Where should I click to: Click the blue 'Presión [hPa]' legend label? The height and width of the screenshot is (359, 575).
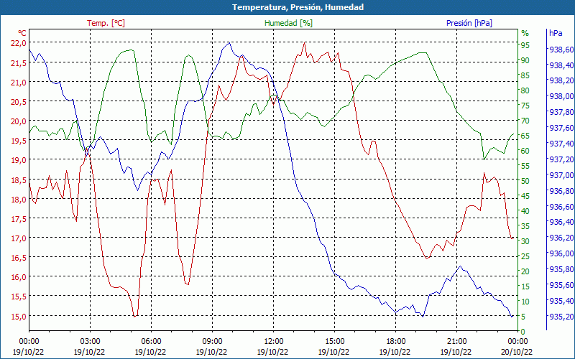(469, 23)
